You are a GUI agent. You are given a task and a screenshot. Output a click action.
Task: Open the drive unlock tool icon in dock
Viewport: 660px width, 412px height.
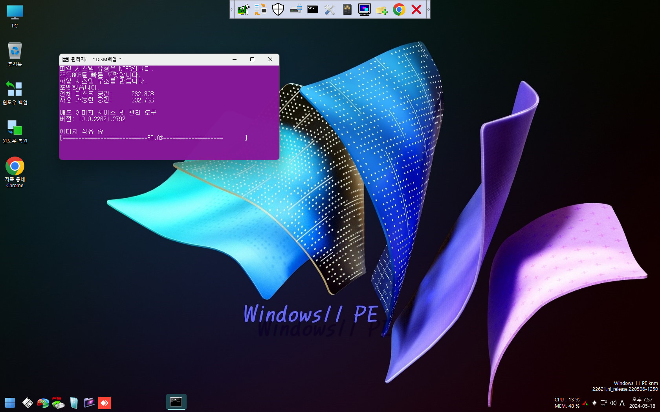click(295, 9)
